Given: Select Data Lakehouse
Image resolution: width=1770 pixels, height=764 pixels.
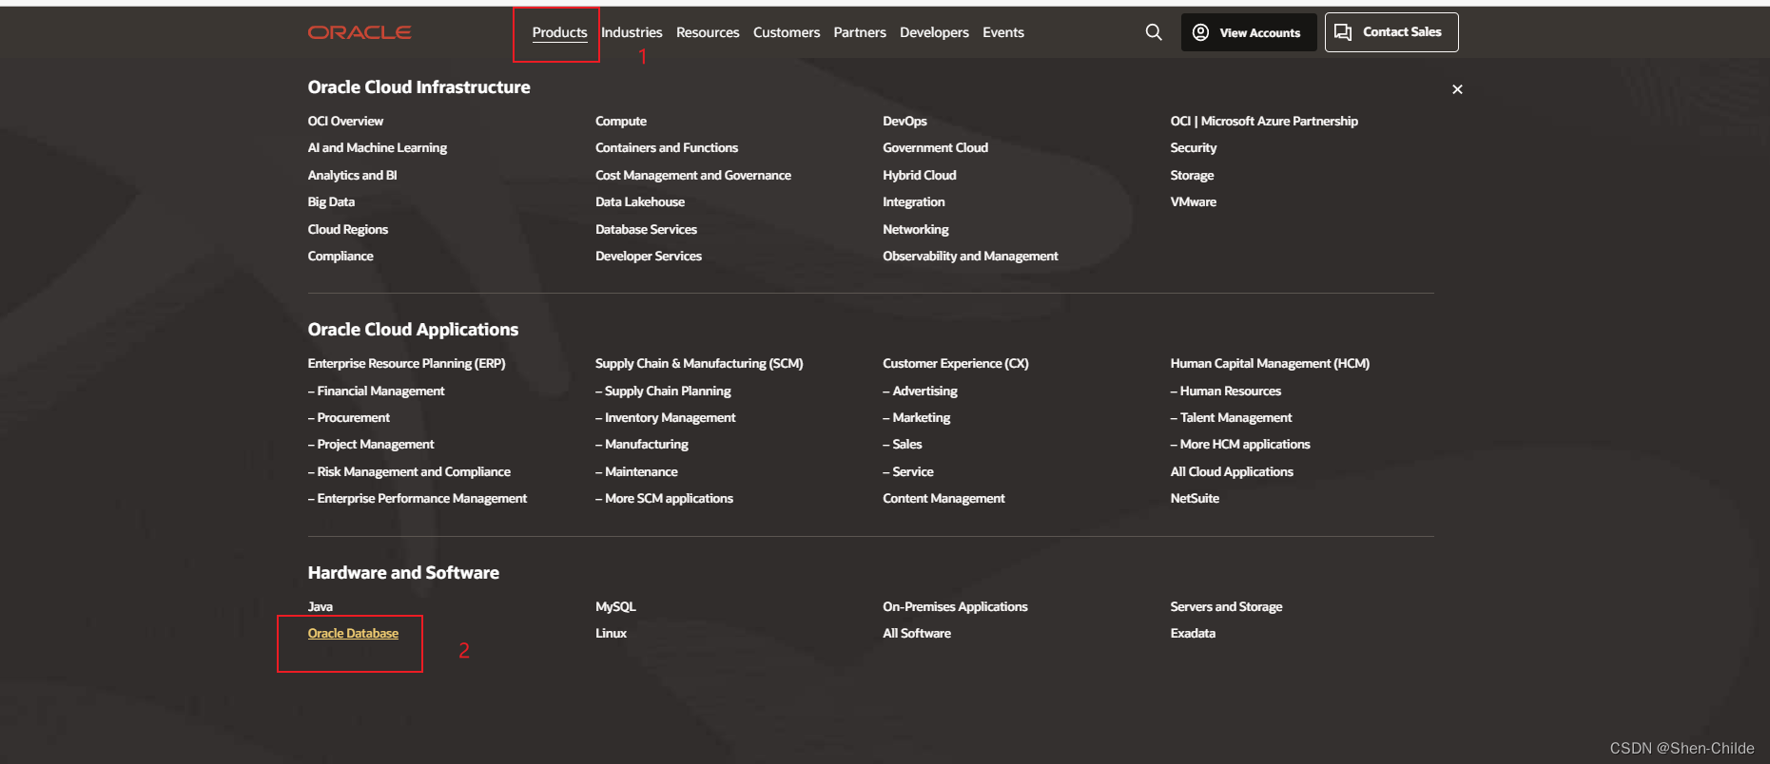Looking at the screenshot, I should (640, 201).
